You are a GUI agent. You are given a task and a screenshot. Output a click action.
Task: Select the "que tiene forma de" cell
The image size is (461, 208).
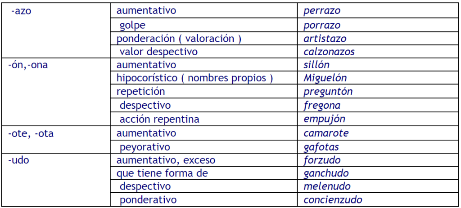pos(163,173)
